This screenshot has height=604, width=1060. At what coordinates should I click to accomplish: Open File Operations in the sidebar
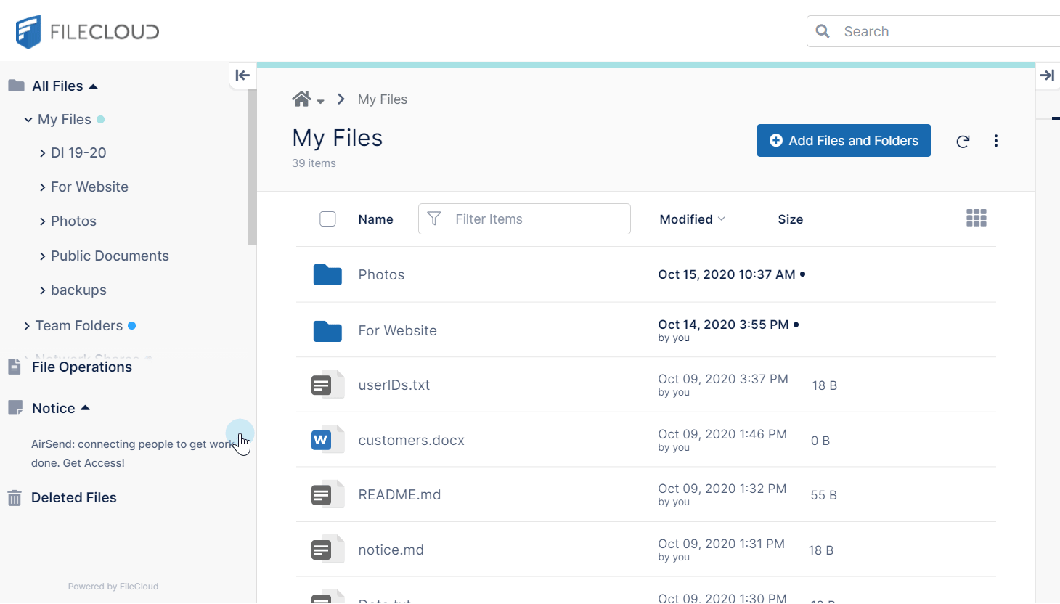point(81,367)
